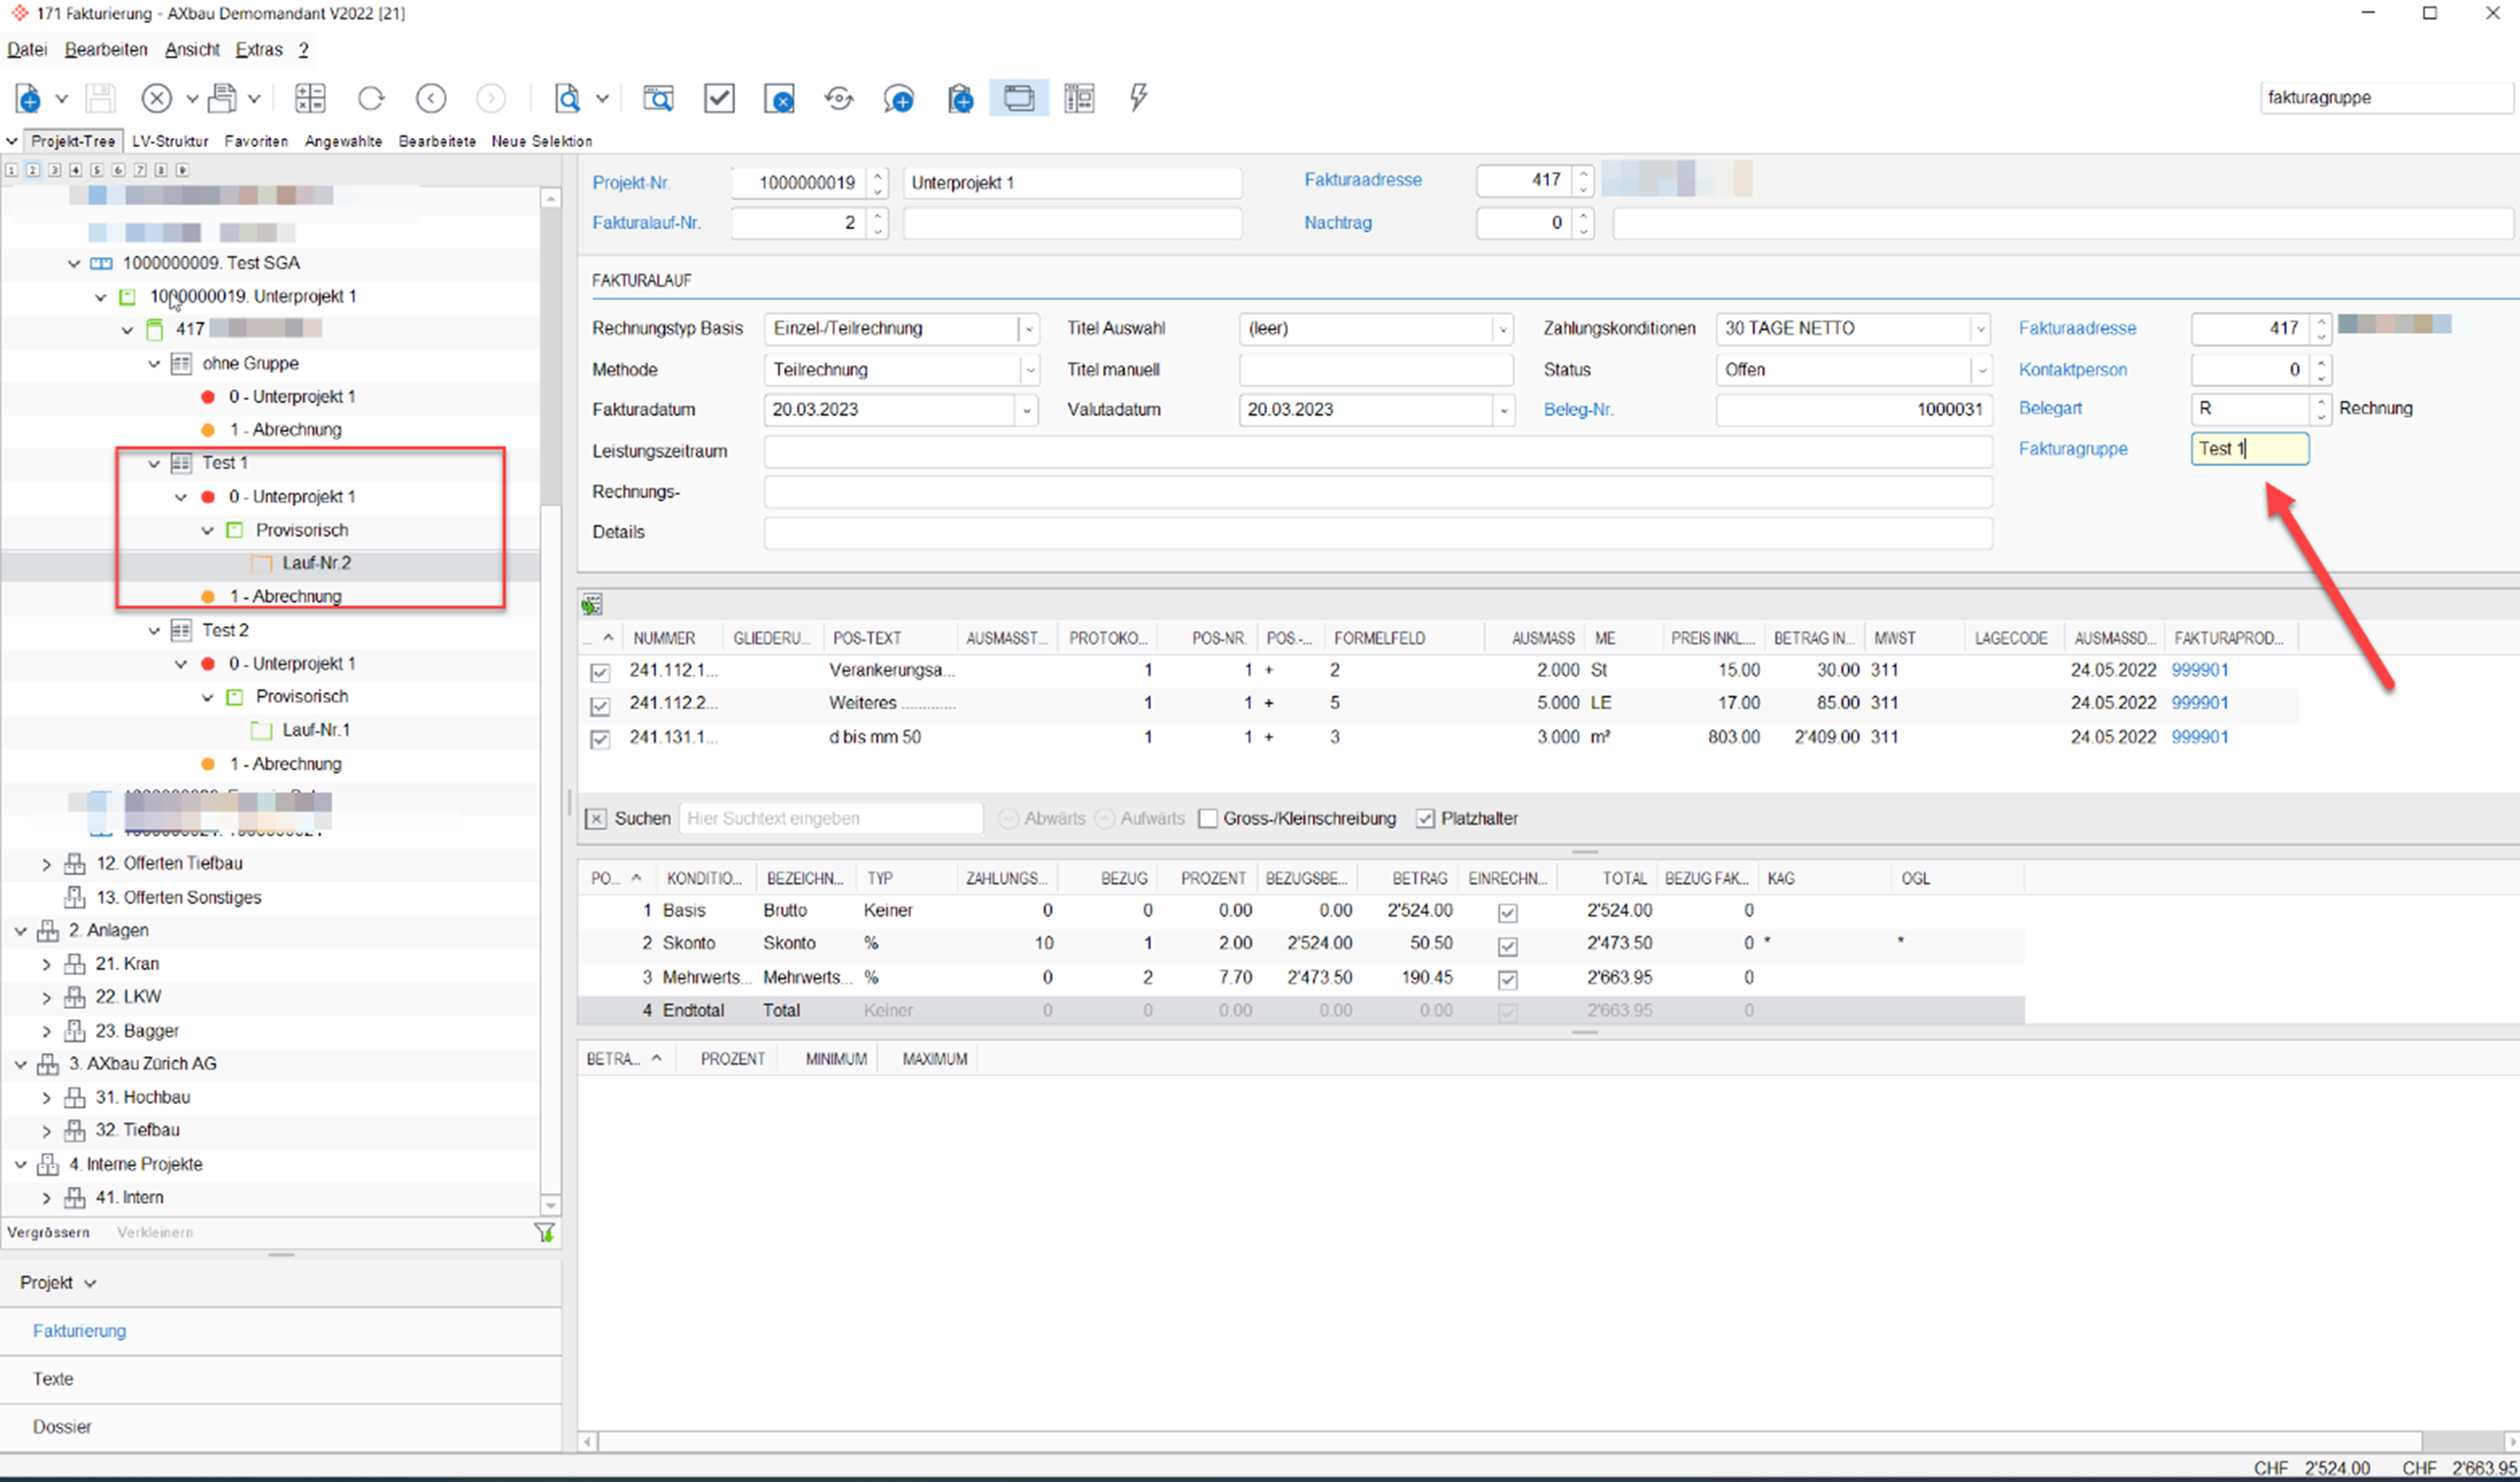The width and height of the screenshot is (2520, 1482).
Task: Switch to the Favoriten tab
Action: click(x=256, y=141)
